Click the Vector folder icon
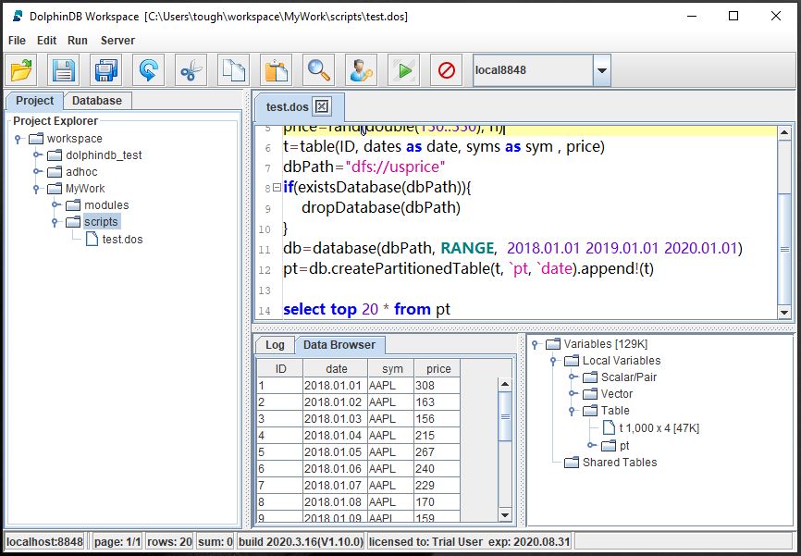The height and width of the screenshot is (556, 801). 590,394
